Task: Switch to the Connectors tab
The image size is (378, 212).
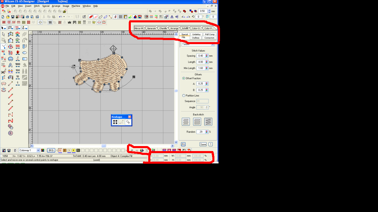Action: (x=209, y=38)
